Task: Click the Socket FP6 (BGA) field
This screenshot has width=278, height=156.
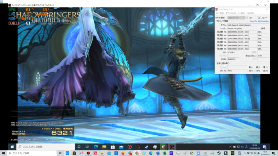Action: click(242, 28)
